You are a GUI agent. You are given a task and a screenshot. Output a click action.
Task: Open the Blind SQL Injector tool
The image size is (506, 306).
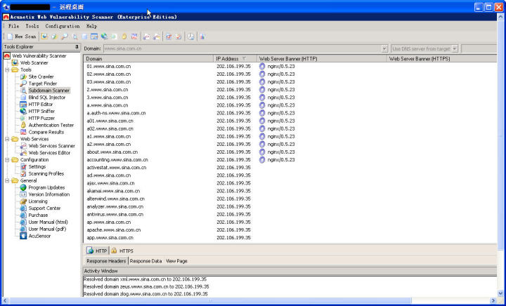point(47,98)
